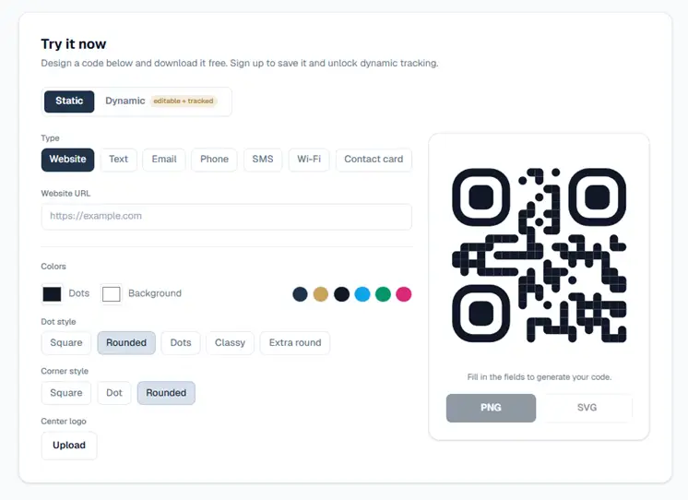Set dot style to Extra round

(295, 343)
